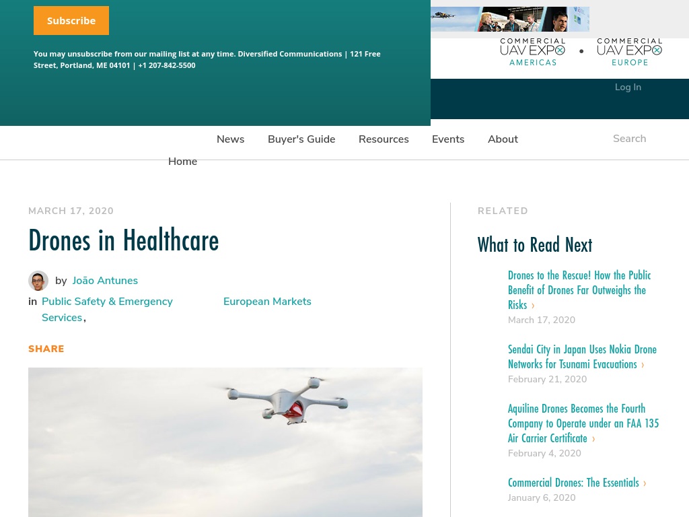Click João Antunes author avatar

[x=38, y=281]
